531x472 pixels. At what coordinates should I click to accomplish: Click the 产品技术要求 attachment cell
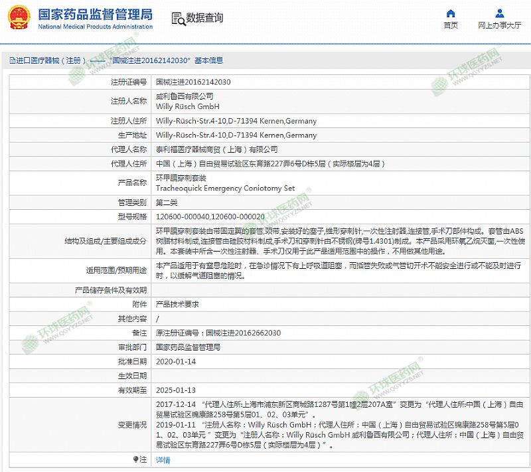177,304
